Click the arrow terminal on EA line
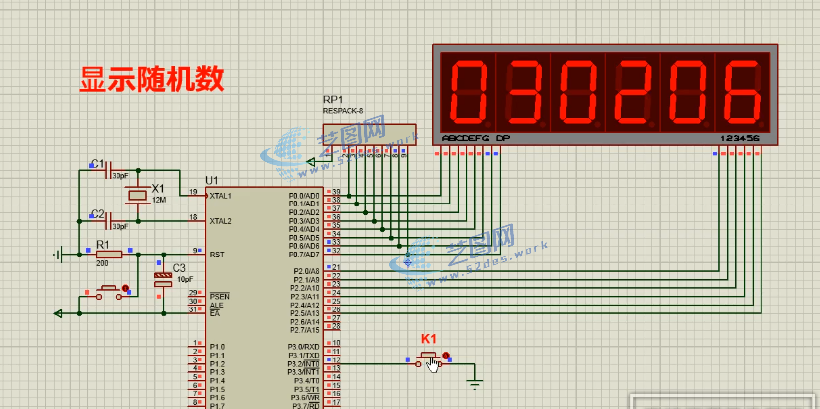 [59, 313]
